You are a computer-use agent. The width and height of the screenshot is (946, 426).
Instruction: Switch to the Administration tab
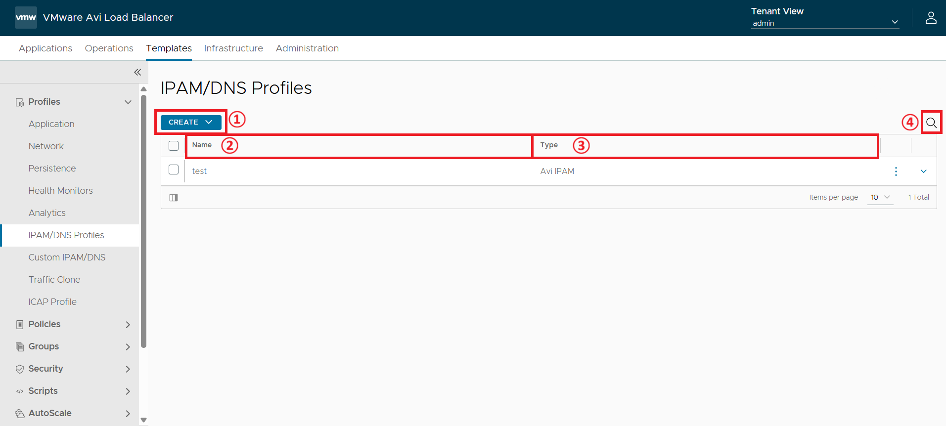307,48
